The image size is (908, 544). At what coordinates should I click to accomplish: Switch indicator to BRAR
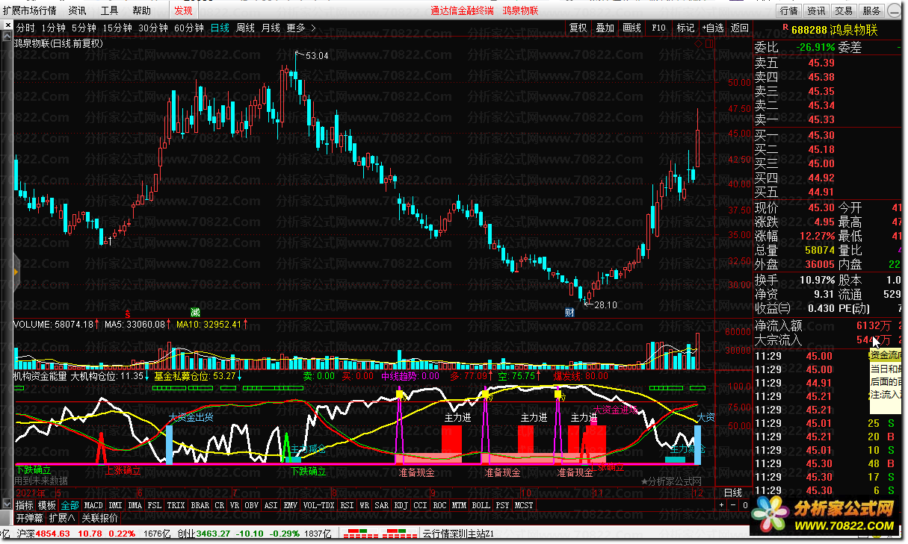click(x=200, y=505)
